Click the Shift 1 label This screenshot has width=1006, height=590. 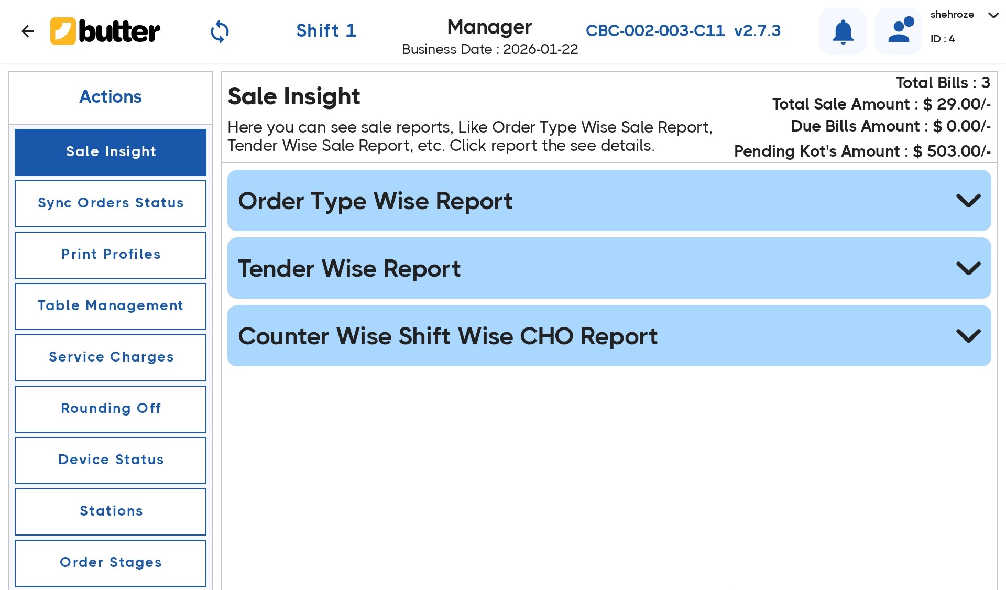[x=326, y=30]
